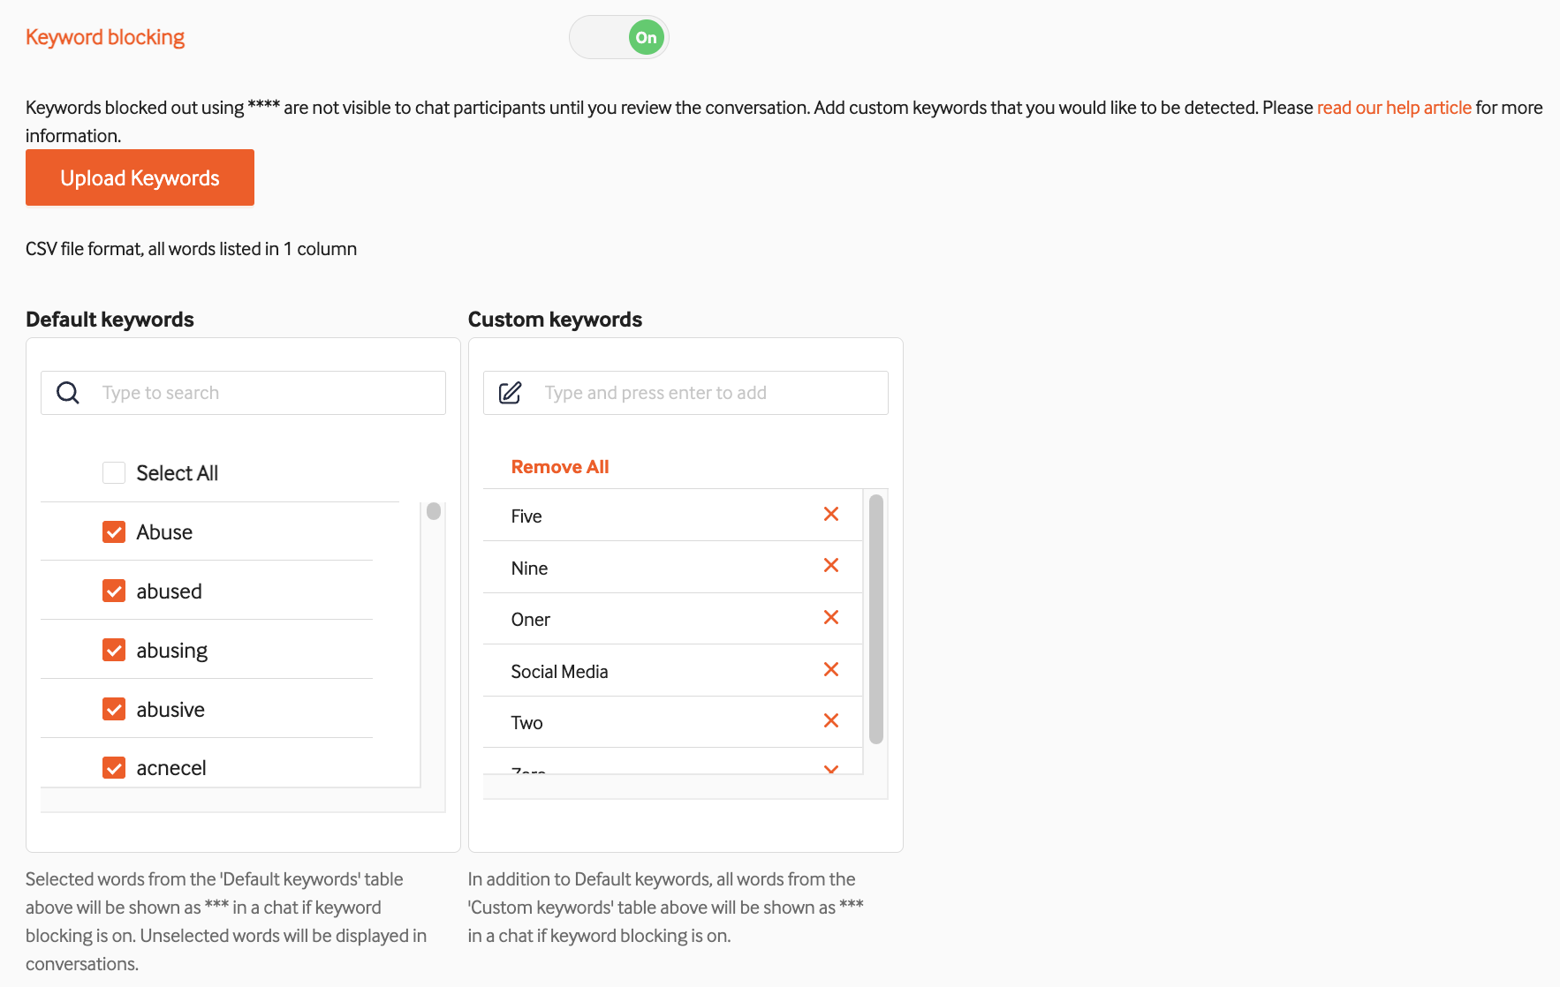1560x987 pixels.
Task: Remove the keyword 'Nine' using its X icon
Action: point(830,566)
